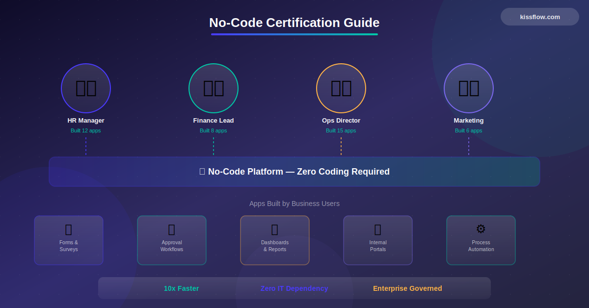Click the 'Built 8 apps' text
This screenshot has height=308, width=589.
214,131
